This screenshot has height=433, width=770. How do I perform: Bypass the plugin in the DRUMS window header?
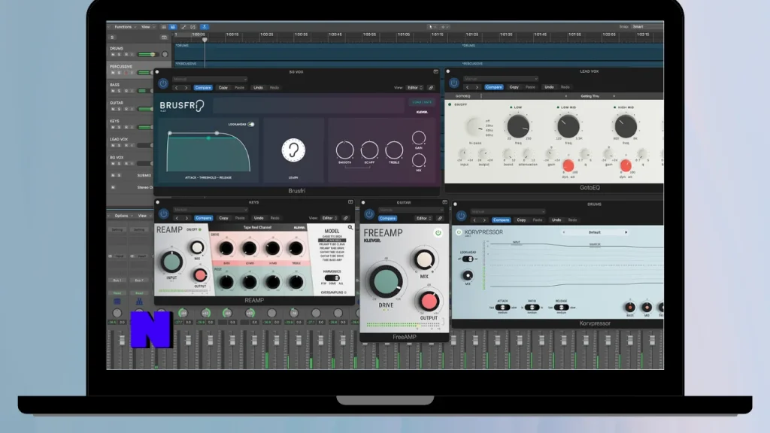click(x=461, y=216)
